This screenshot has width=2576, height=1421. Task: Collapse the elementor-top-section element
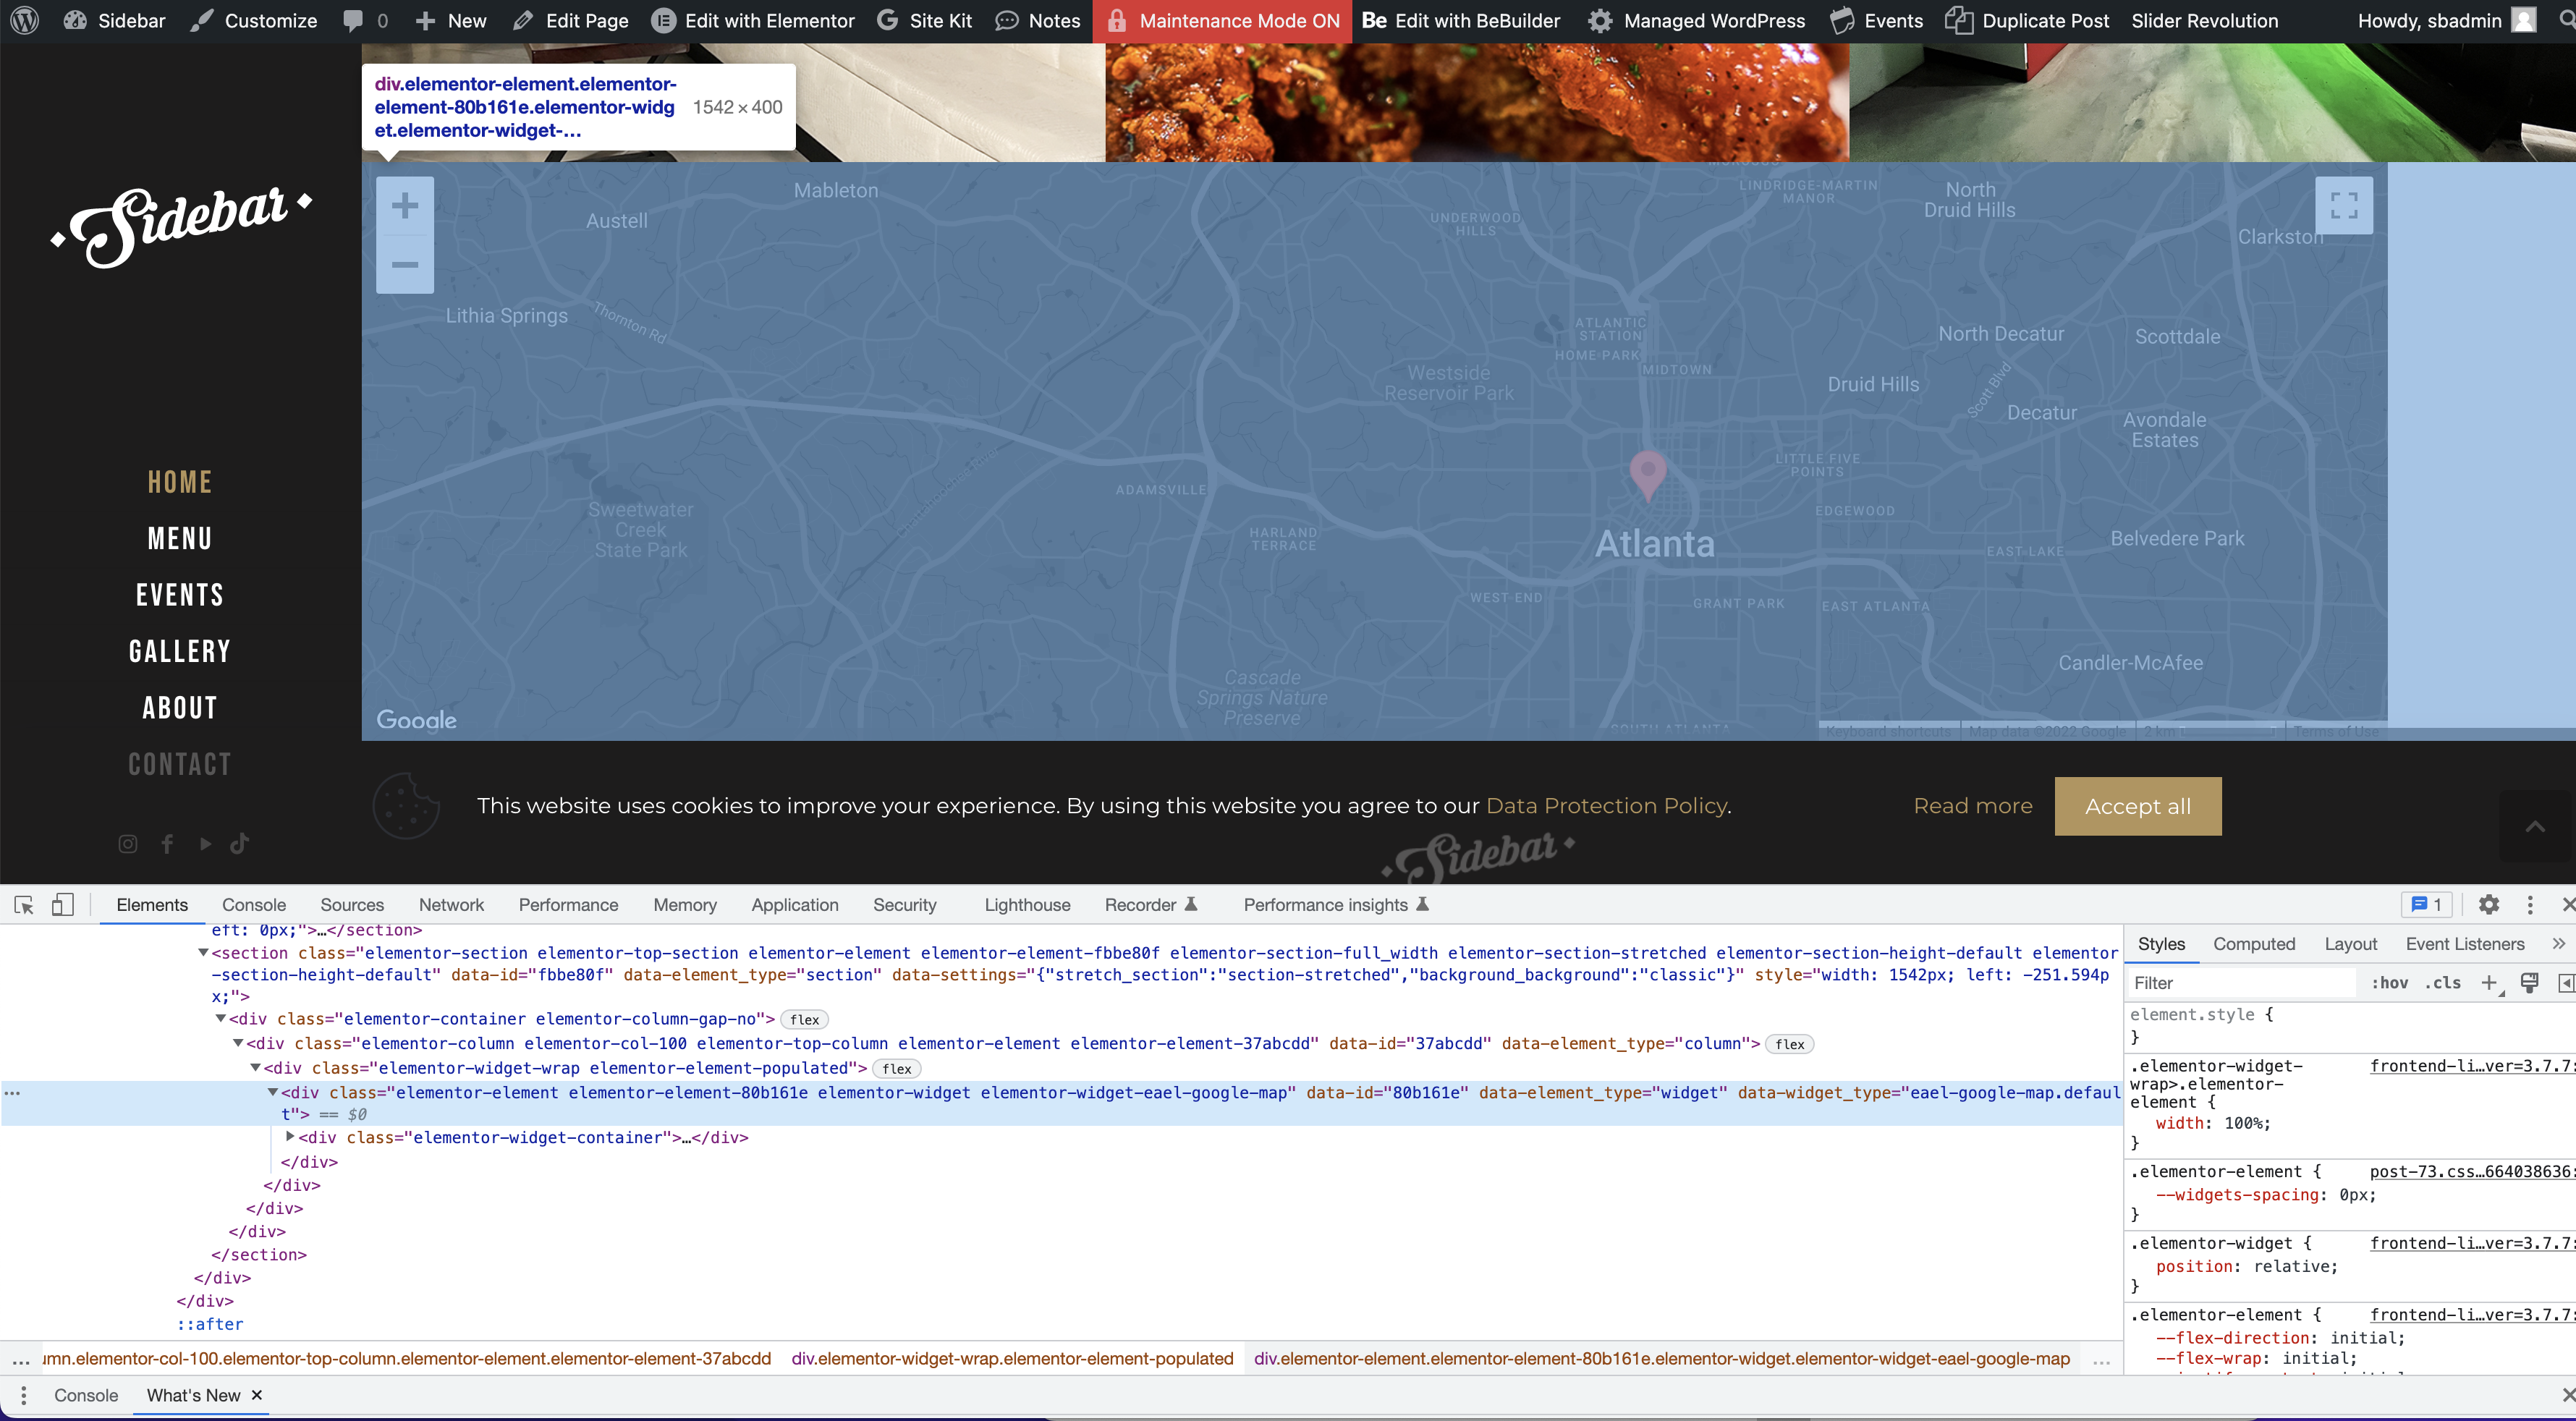(x=204, y=951)
